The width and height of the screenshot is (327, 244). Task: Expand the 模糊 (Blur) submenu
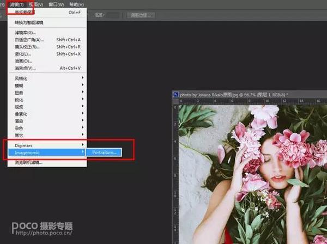click(47, 86)
